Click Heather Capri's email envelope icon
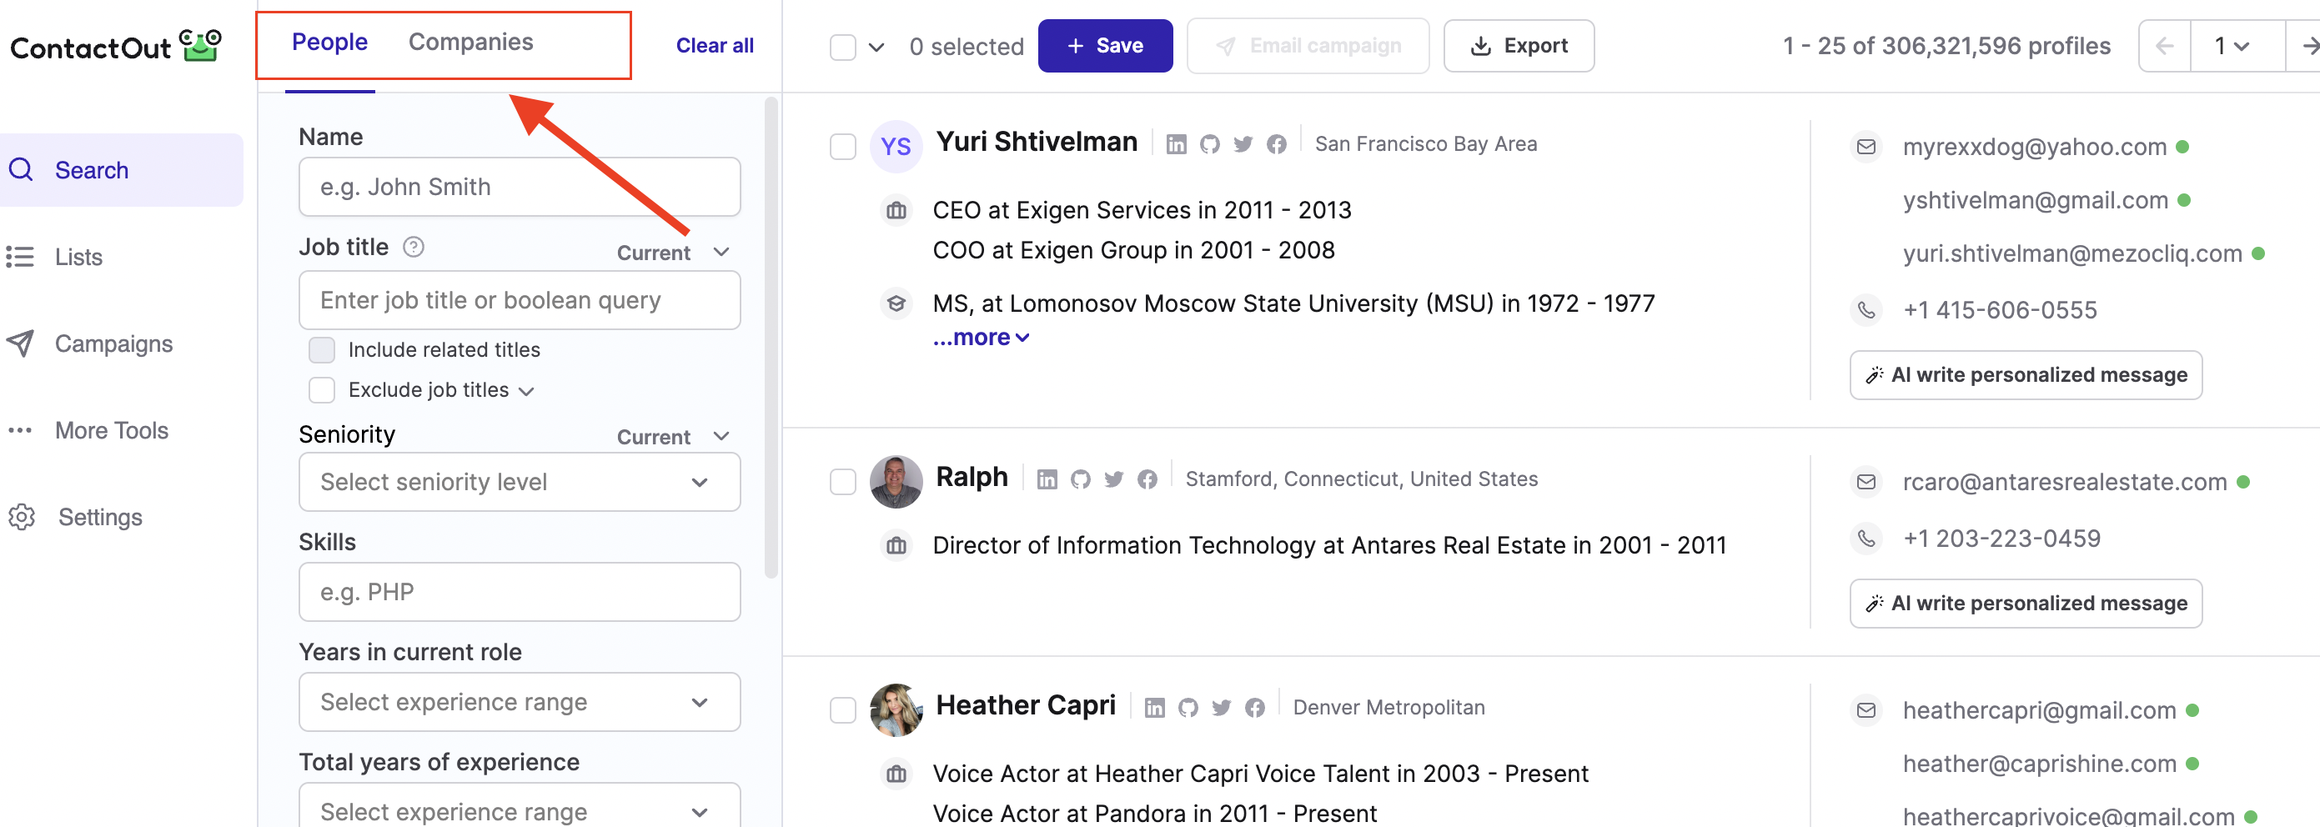2320x827 pixels. tap(1866, 710)
